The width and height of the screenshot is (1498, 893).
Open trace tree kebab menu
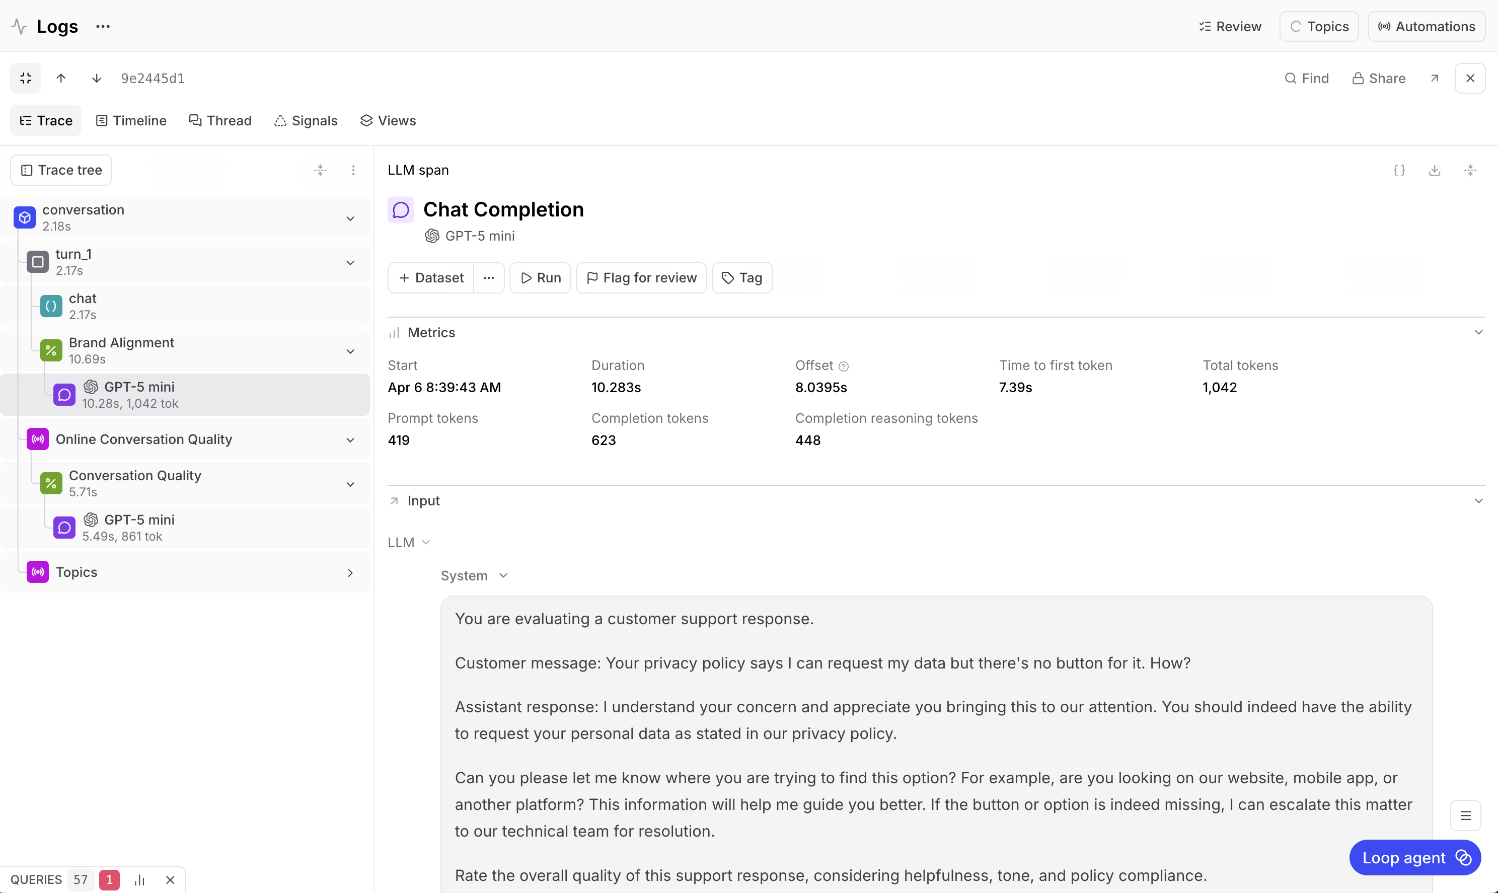(x=353, y=170)
